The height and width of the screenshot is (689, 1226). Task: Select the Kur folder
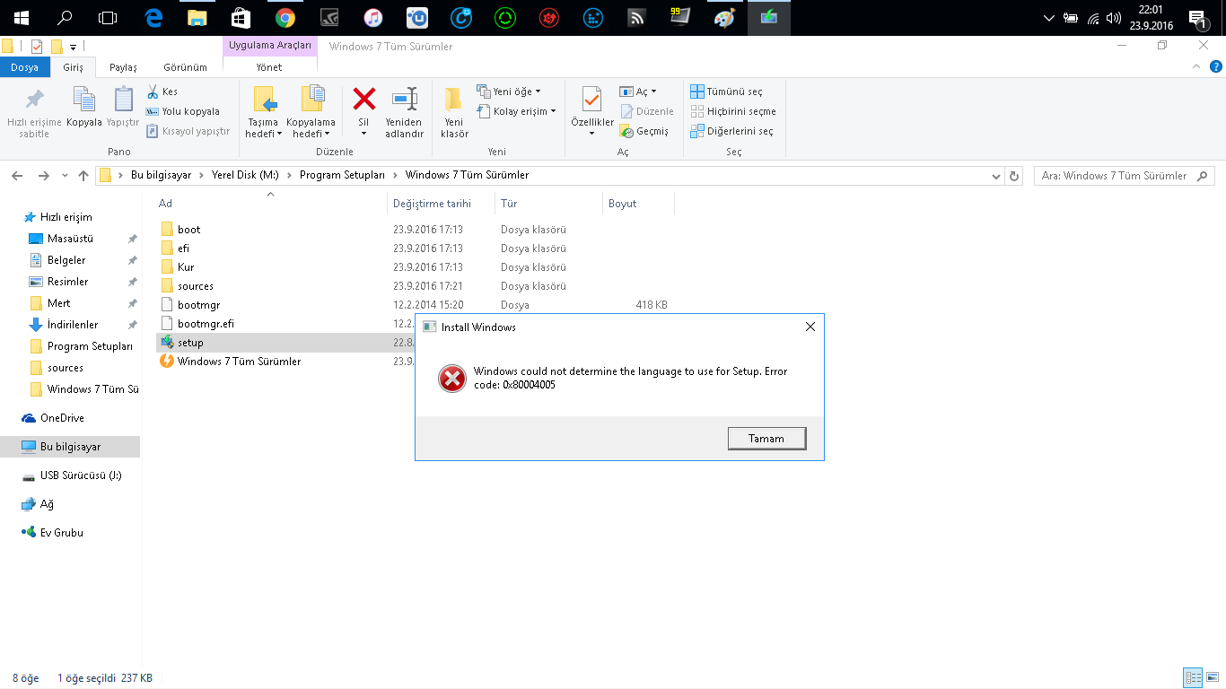click(x=185, y=267)
